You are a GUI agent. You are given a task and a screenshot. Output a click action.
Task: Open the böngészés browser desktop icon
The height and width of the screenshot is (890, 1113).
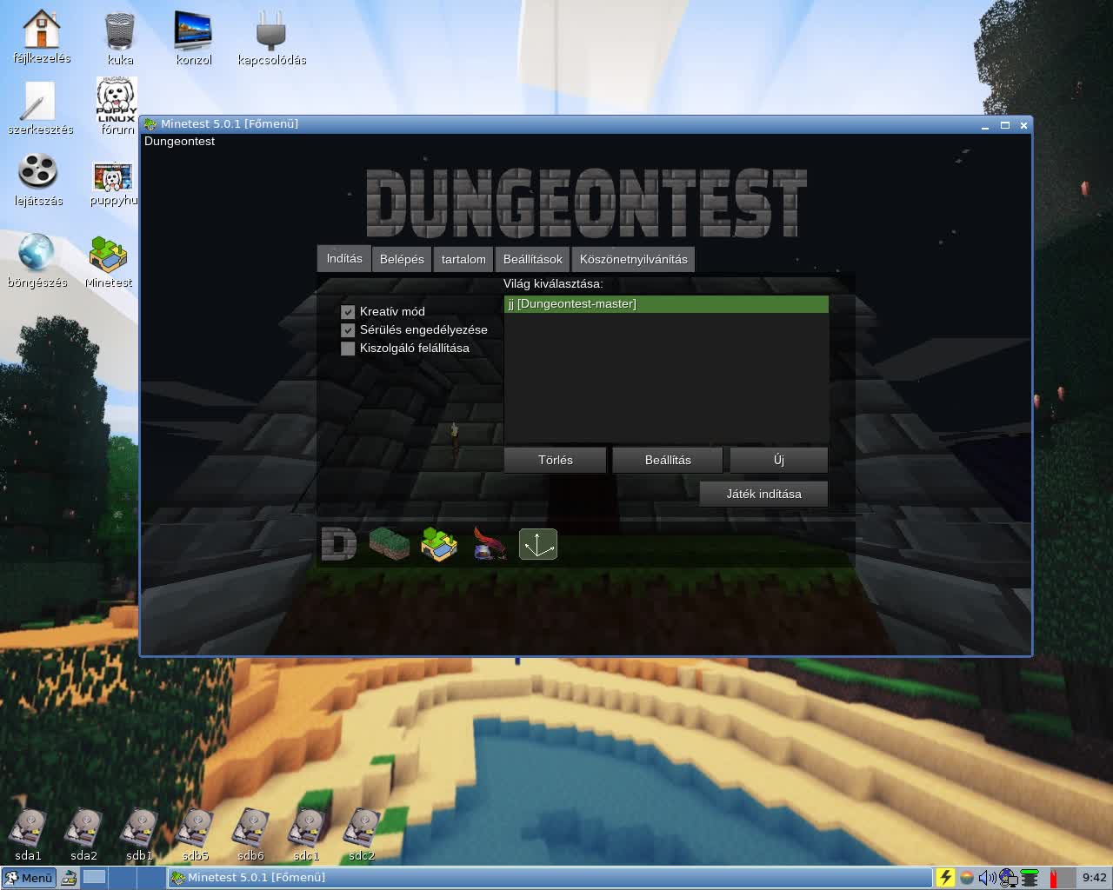(x=37, y=261)
